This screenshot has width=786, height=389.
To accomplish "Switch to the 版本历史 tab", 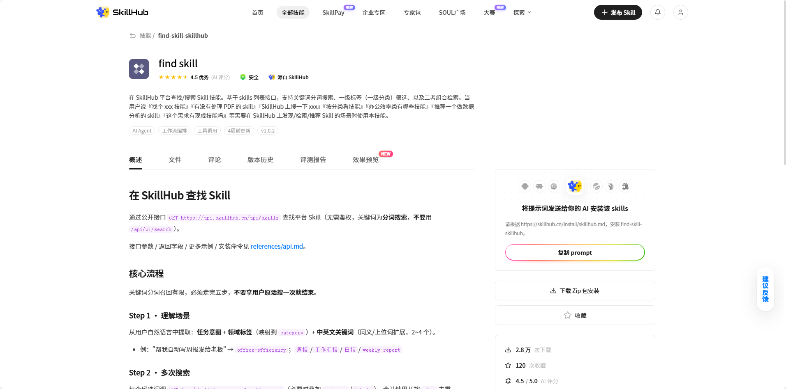I will pyautogui.click(x=261, y=160).
